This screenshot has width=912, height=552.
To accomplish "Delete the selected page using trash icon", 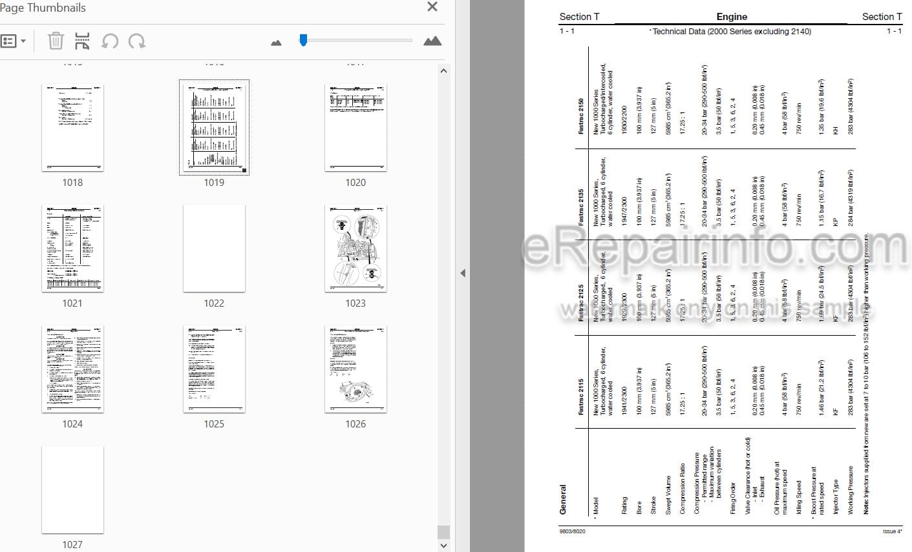I will pyautogui.click(x=56, y=41).
